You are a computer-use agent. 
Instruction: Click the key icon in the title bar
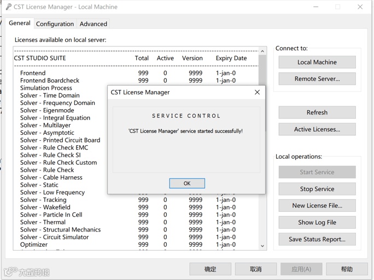[x=9, y=7]
